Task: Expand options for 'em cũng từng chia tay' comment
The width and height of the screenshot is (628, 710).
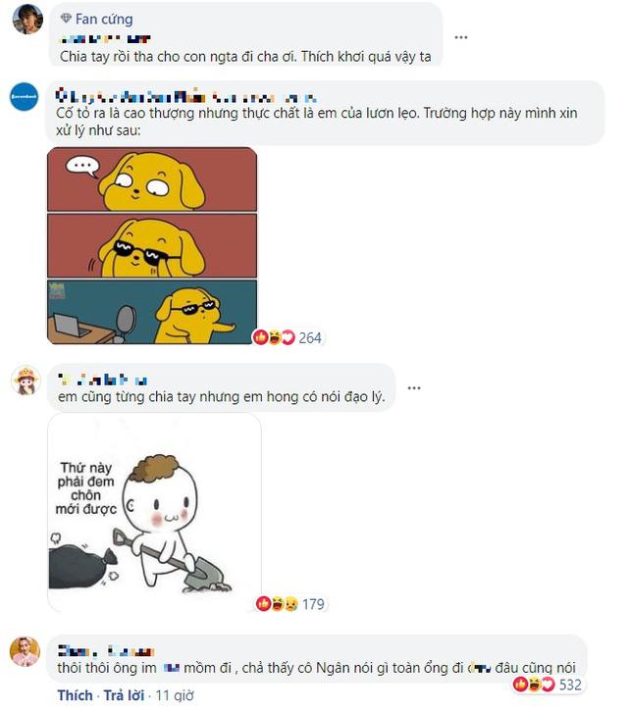Action: [x=413, y=387]
